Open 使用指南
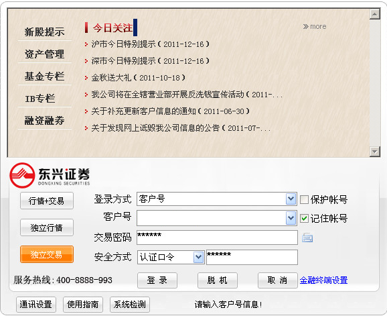 coord(83,305)
